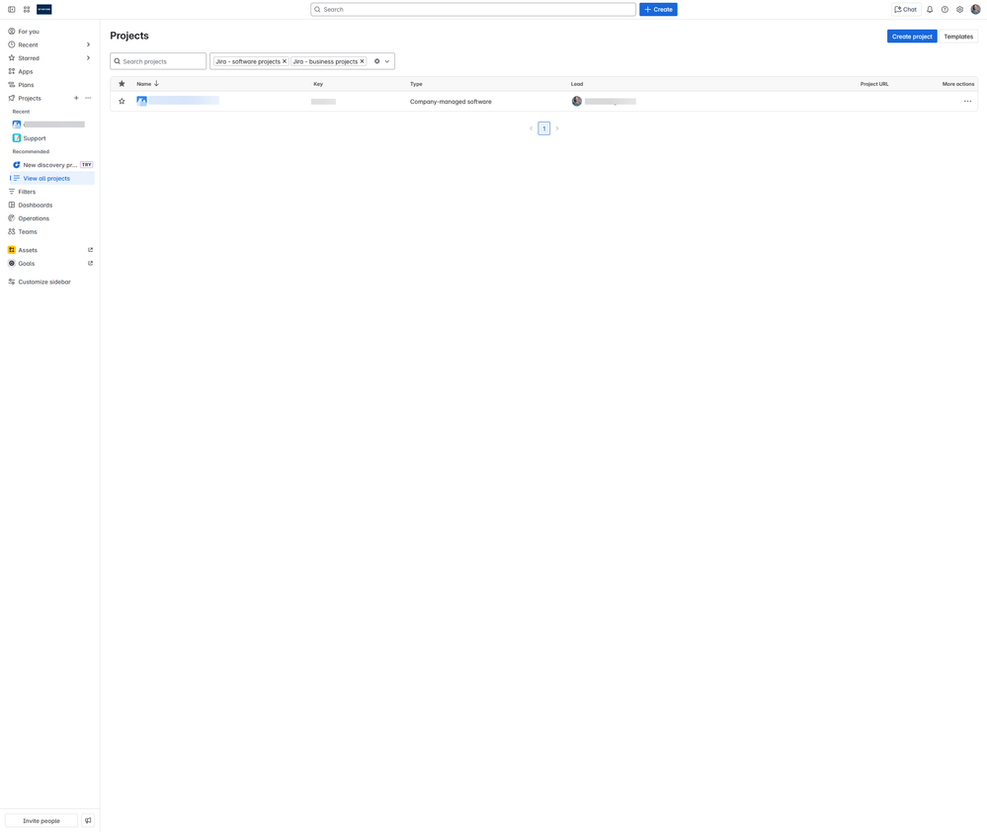987x832 pixels.
Task: Open the help question mark icon
Action: click(x=945, y=10)
